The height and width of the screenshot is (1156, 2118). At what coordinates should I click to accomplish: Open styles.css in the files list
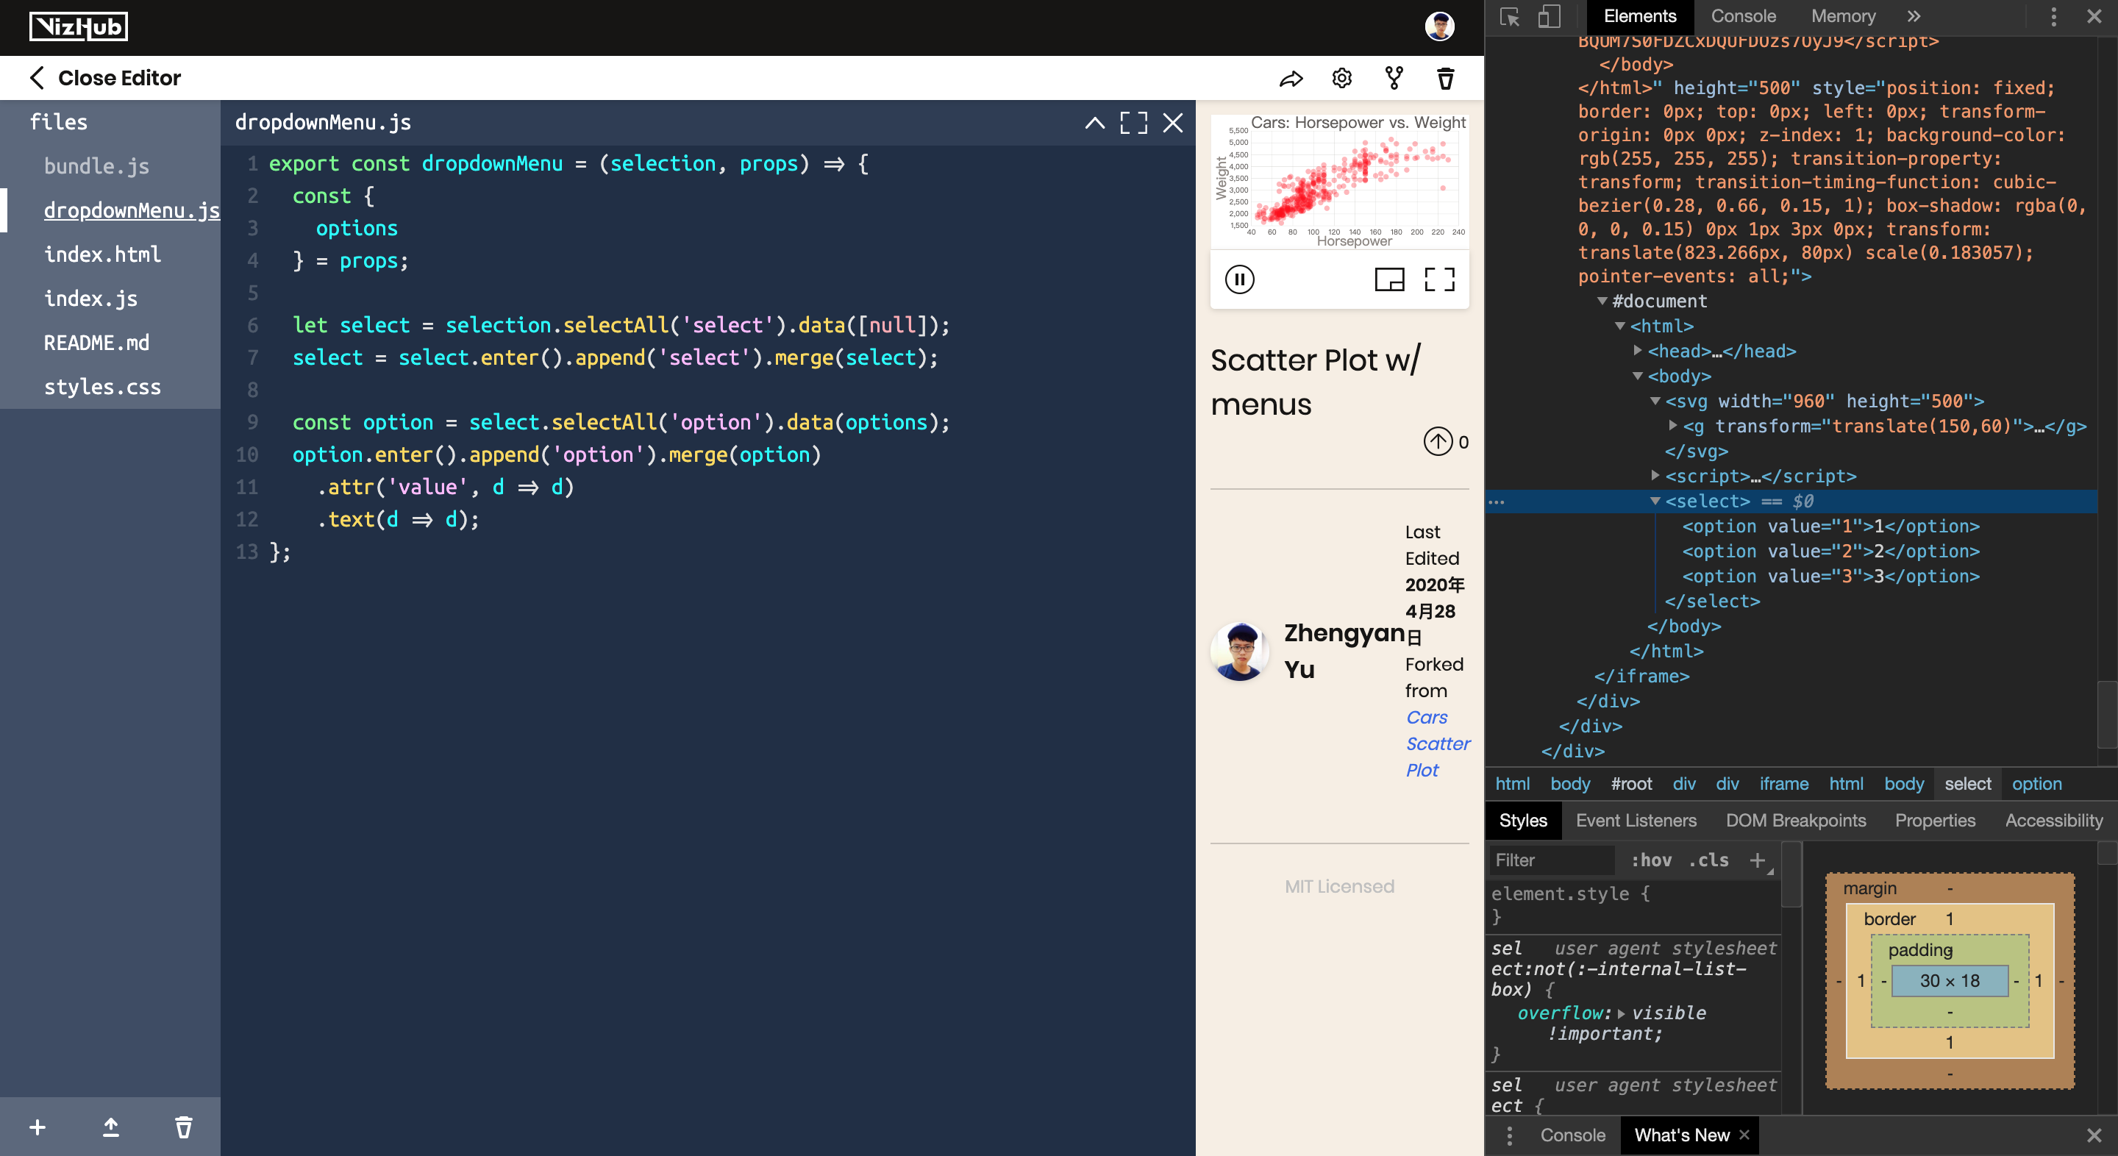point(102,386)
